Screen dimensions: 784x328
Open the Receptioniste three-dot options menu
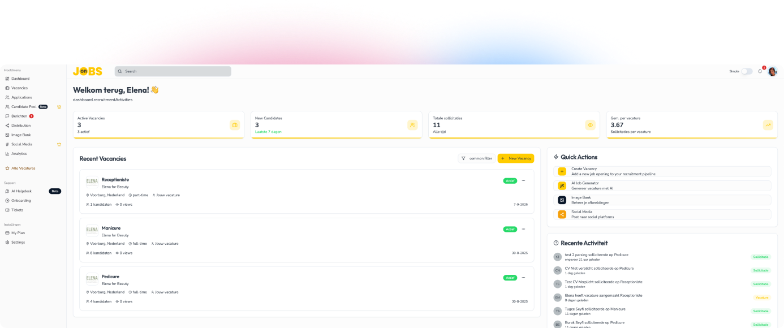tap(523, 181)
